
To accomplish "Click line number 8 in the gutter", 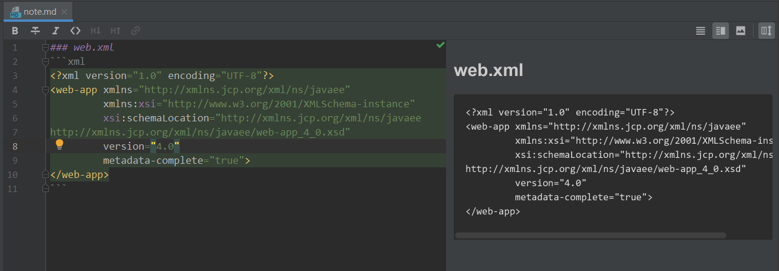I will pos(15,146).
